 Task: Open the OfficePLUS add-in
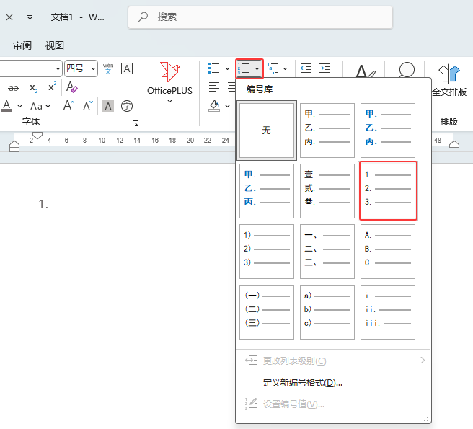(x=169, y=79)
